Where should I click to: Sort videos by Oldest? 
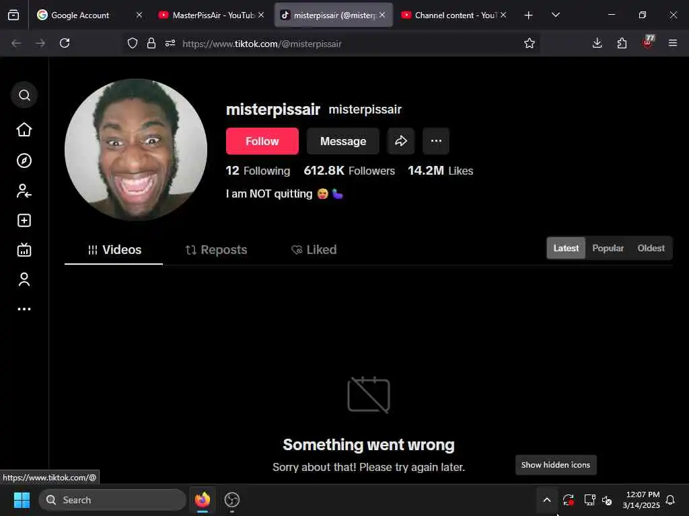651,249
